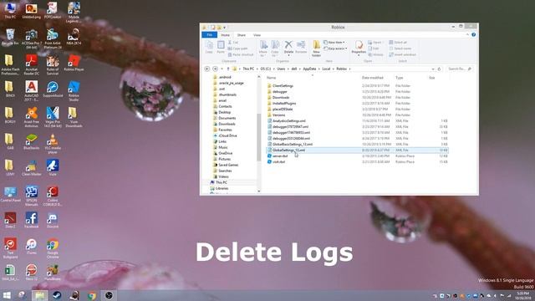Expand the Delete button dropdown arrow
The width and height of the screenshot is (535, 301).
coord(288,56)
